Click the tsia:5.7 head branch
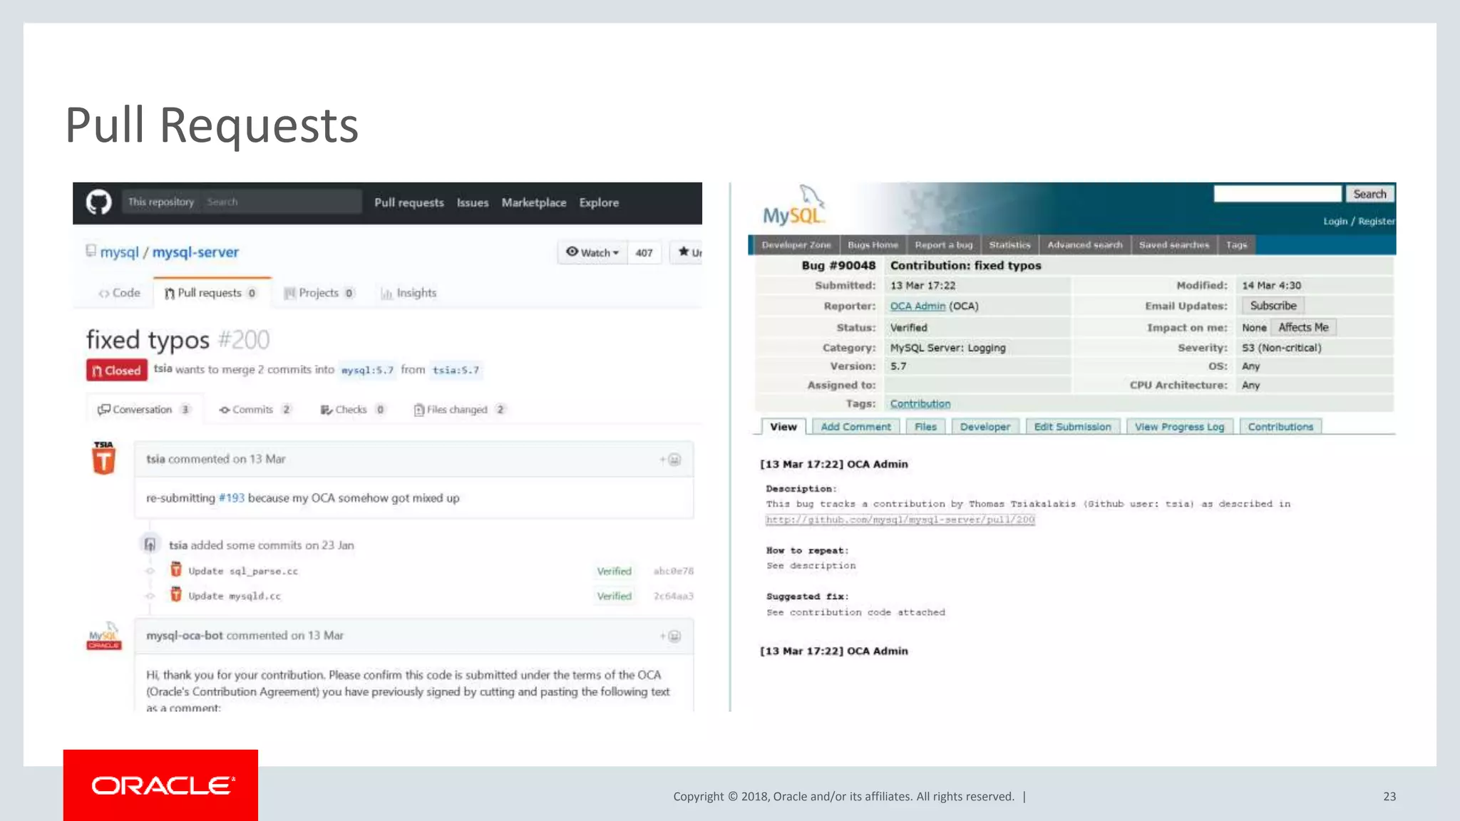 pos(456,371)
